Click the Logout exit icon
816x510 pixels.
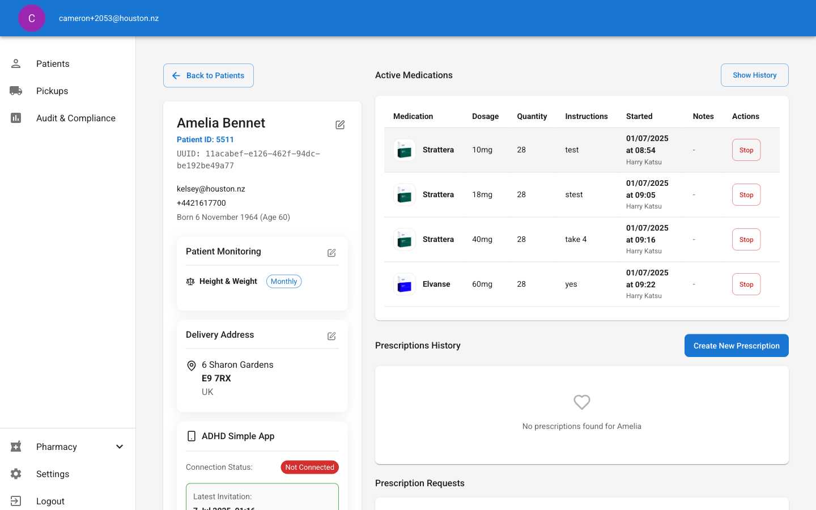point(16,501)
